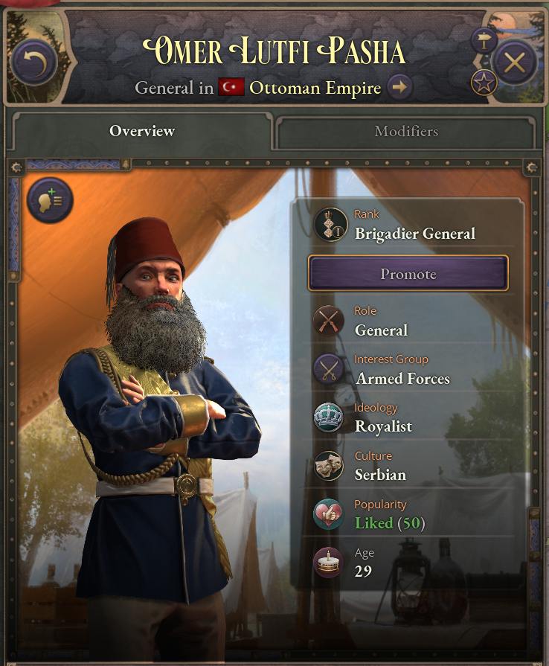Toggle the star favorite icon
The height and width of the screenshot is (666, 549).
point(484,83)
